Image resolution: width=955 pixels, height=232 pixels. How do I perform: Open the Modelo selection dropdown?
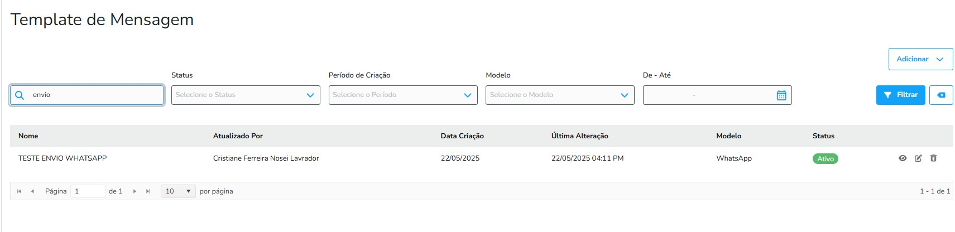point(560,95)
